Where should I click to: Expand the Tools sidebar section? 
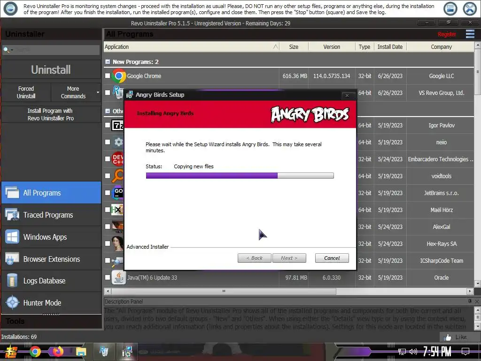coord(51,321)
